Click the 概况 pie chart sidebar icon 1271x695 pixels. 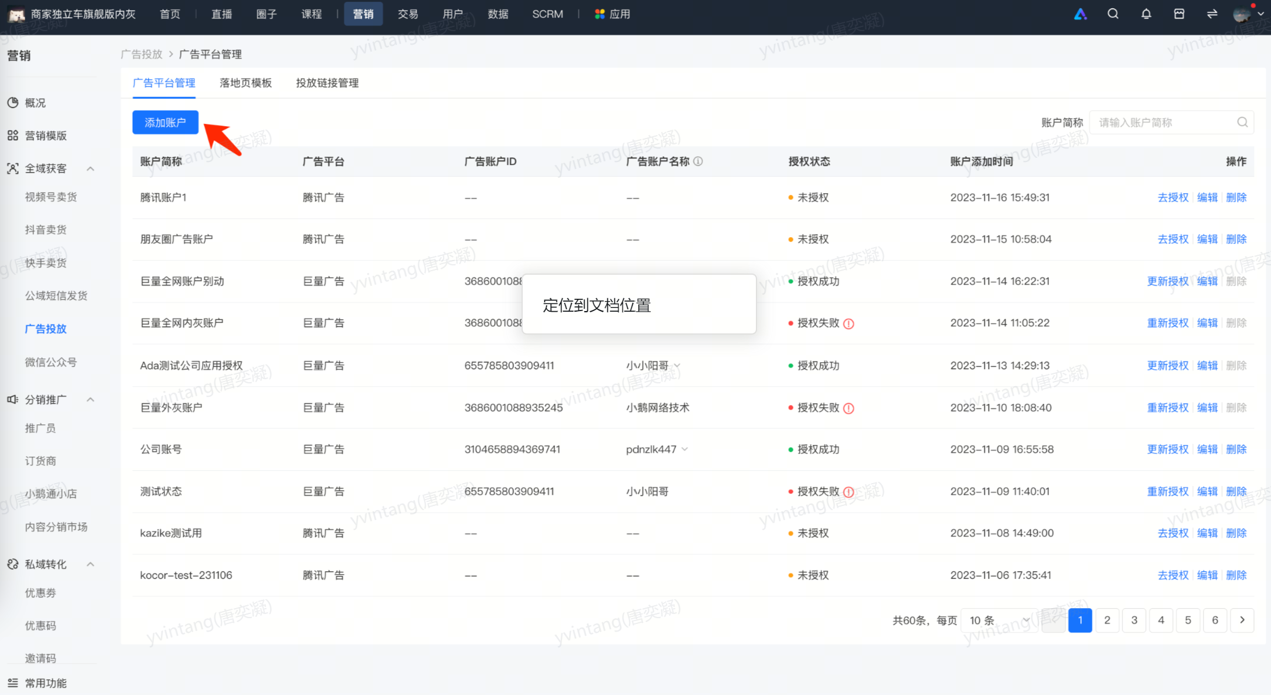point(12,103)
